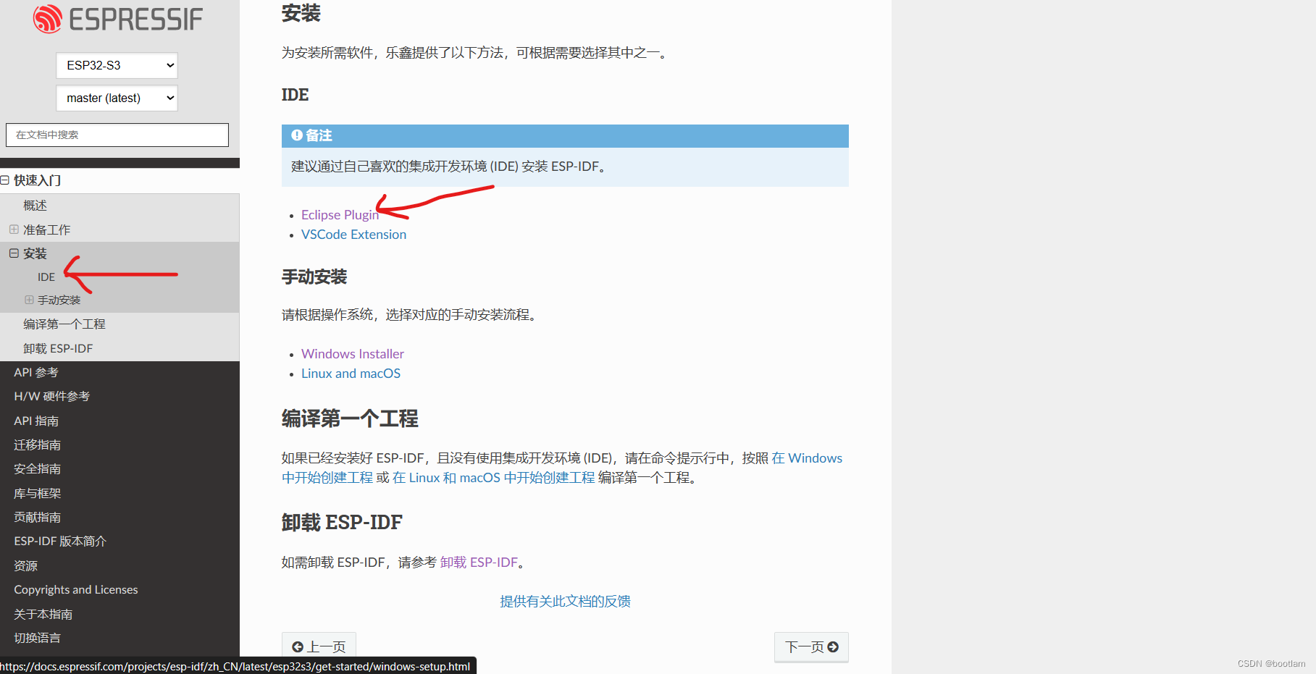Viewport: 1316px width, 674px height.
Task: Open ESP-IDF 版本简介 in the sidebar
Action: [60, 541]
